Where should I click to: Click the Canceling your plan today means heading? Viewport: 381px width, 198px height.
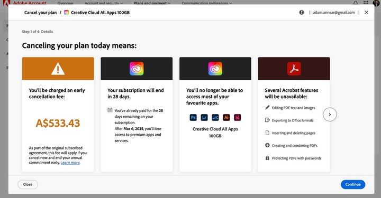[79, 45]
